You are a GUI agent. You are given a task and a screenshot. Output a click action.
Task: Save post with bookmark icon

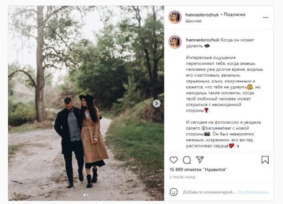coord(265,160)
